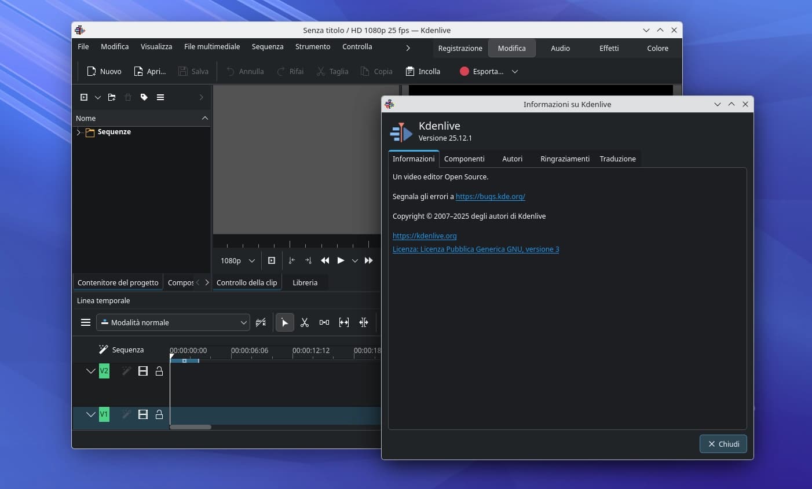Screen dimensions: 812x489
Task: Open the kdenlive.org link
Action: [x=425, y=236]
